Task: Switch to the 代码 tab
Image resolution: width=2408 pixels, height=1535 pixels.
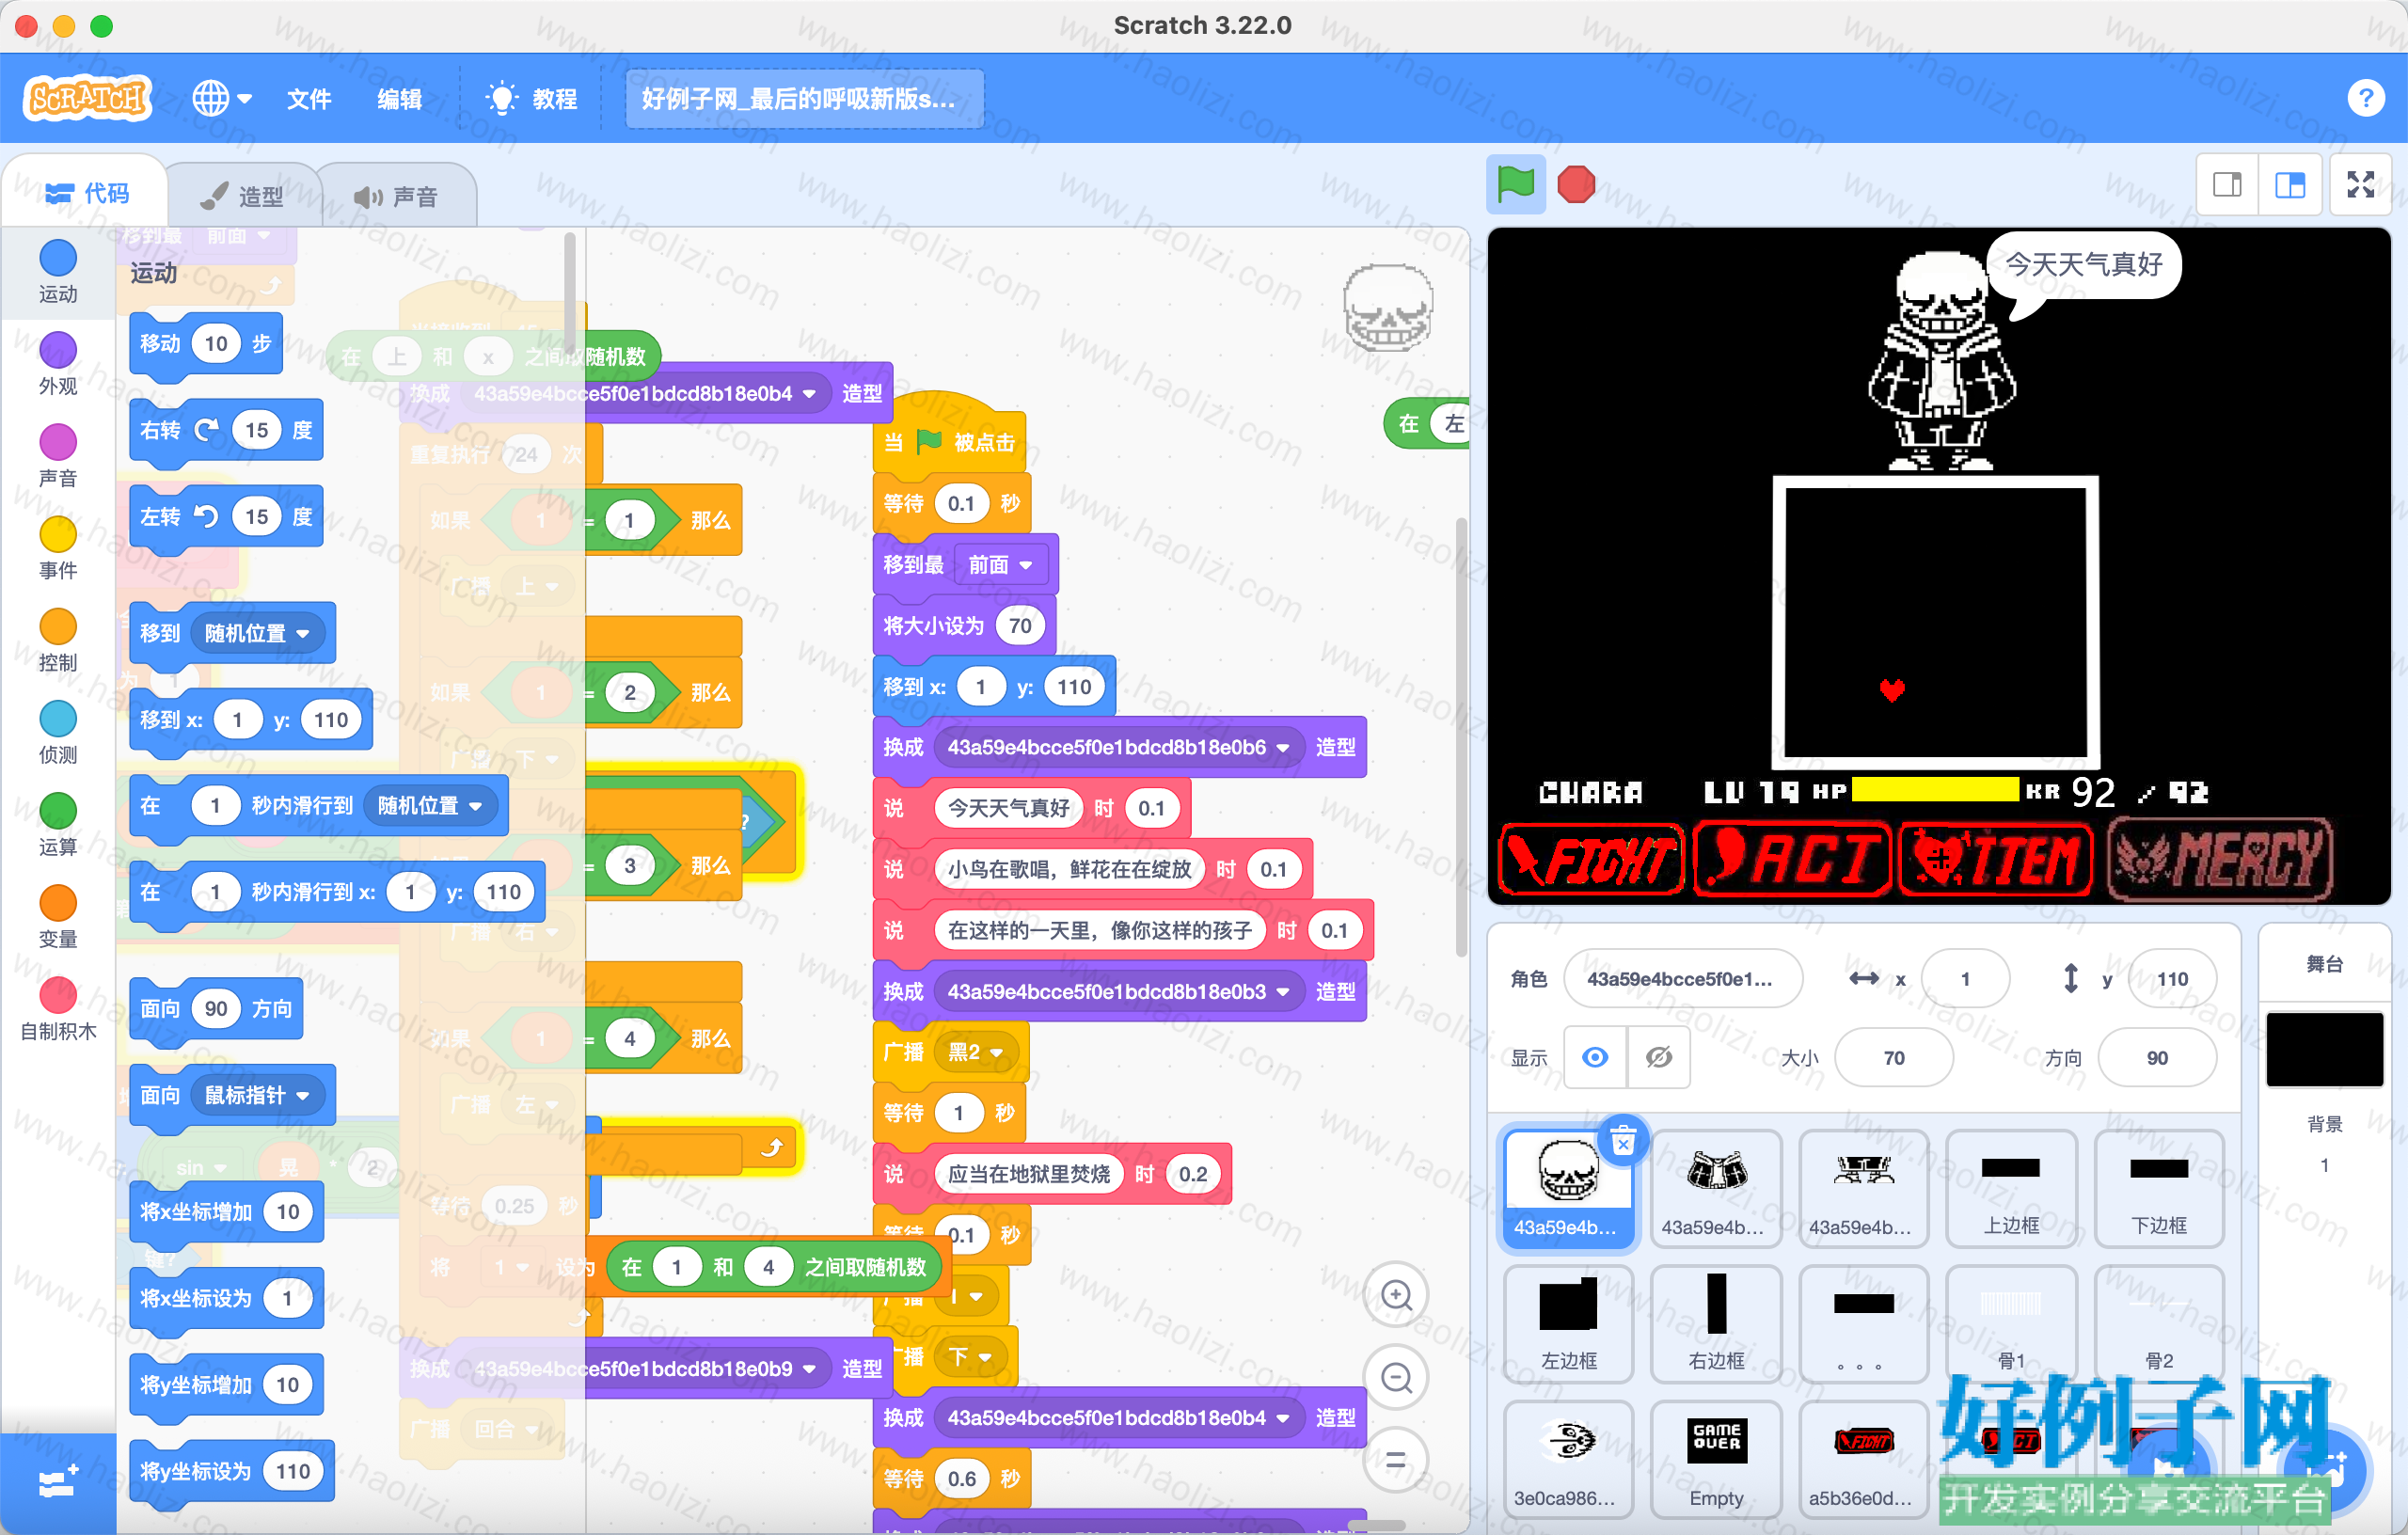Action: [86, 194]
